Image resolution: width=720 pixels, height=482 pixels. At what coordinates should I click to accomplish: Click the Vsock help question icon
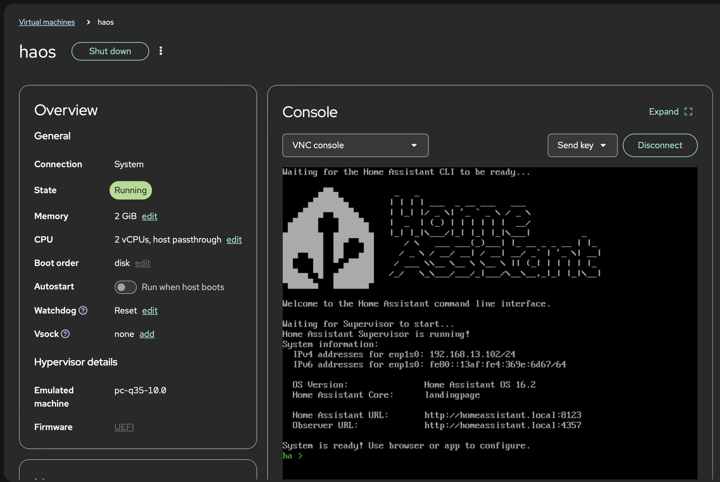click(65, 334)
